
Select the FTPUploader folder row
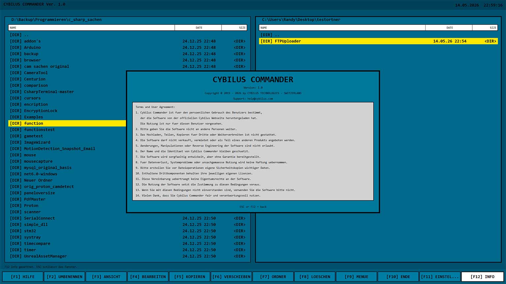coord(378,41)
